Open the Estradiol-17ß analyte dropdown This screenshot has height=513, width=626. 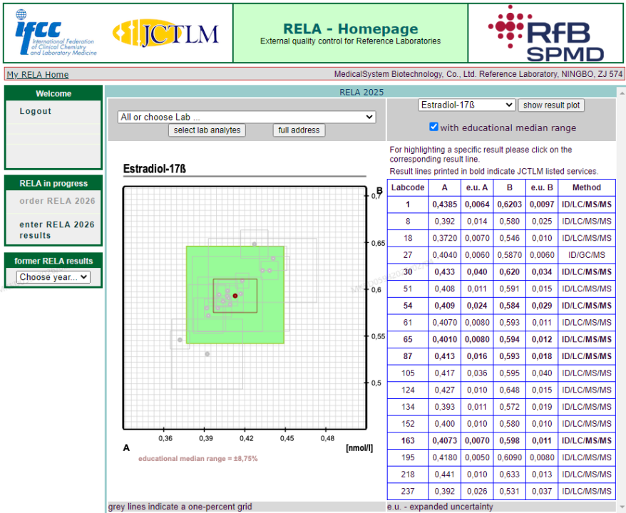[x=466, y=105]
